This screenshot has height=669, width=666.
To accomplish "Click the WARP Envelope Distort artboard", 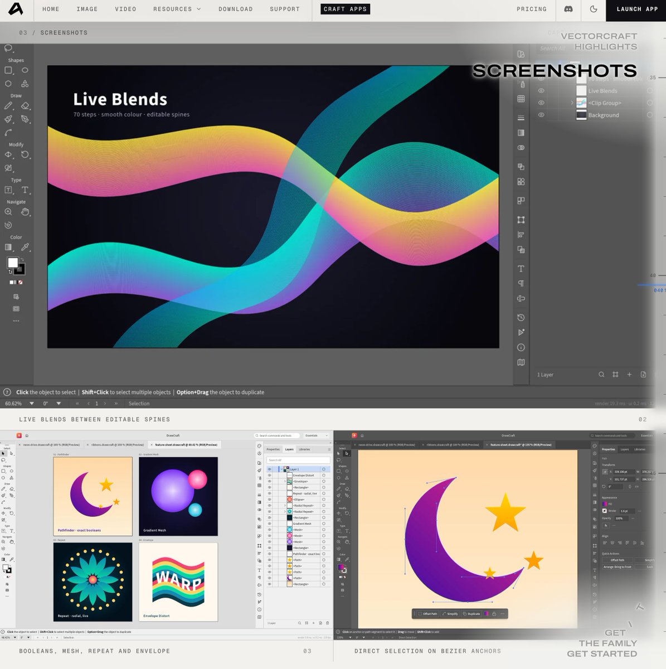I will (178, 581).
